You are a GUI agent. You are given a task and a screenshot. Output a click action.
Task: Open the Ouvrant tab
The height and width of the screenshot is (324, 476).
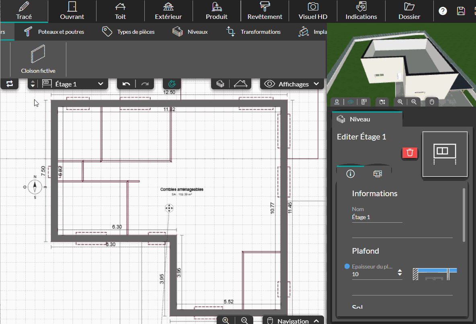(x=72, y=11)
